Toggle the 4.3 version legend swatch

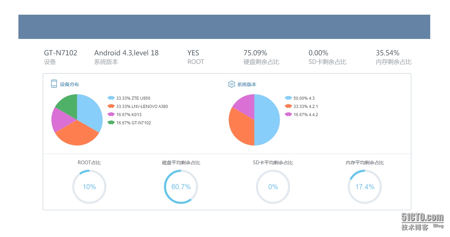[288, 98]
